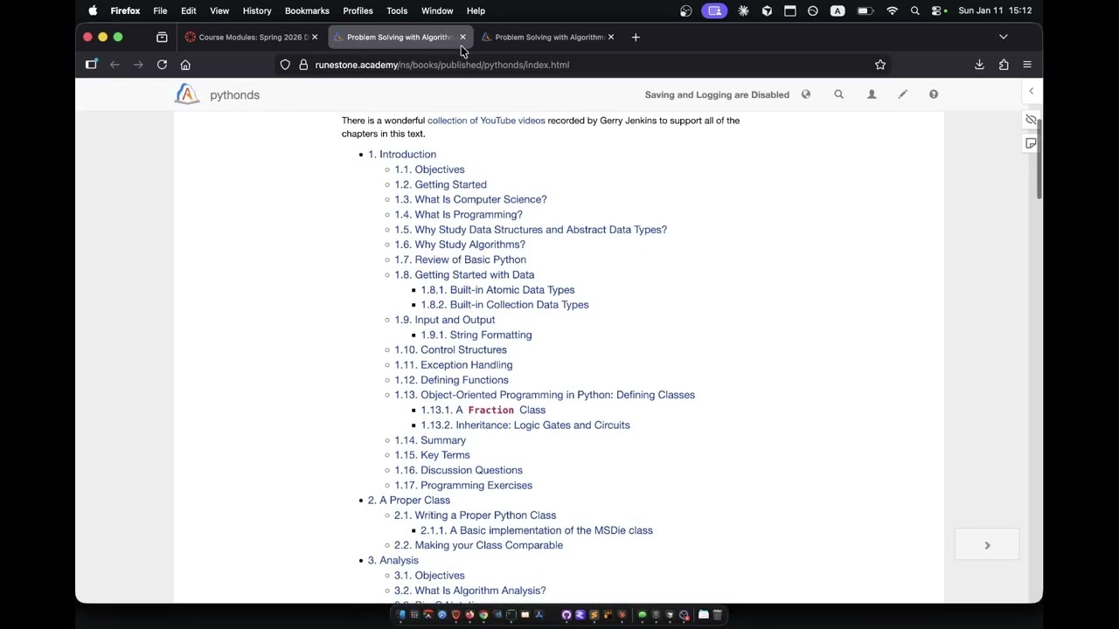Open the Runestone search magnifier icon
The width and height of the screenshot is (1119, 629).
tap(838, 94)
